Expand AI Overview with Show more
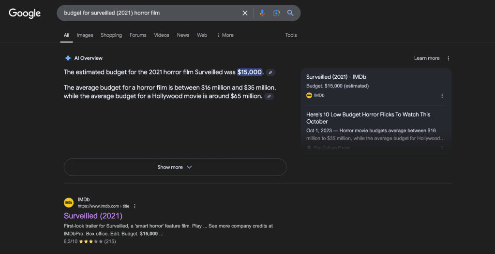 pyautogui.click(x=175, y=167)
